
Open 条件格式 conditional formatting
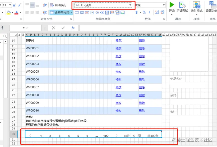(197, 7)
